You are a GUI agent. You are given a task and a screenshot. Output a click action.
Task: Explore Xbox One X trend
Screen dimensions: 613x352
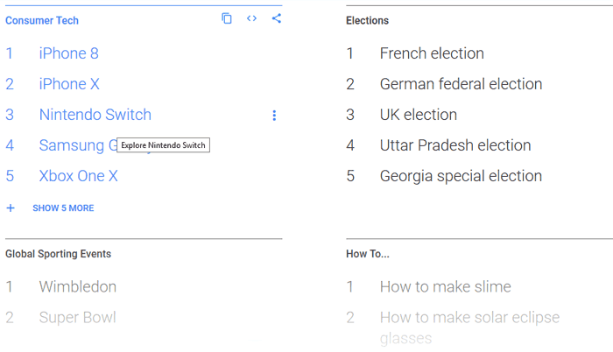pyautogui.click(x=78, y=176)
